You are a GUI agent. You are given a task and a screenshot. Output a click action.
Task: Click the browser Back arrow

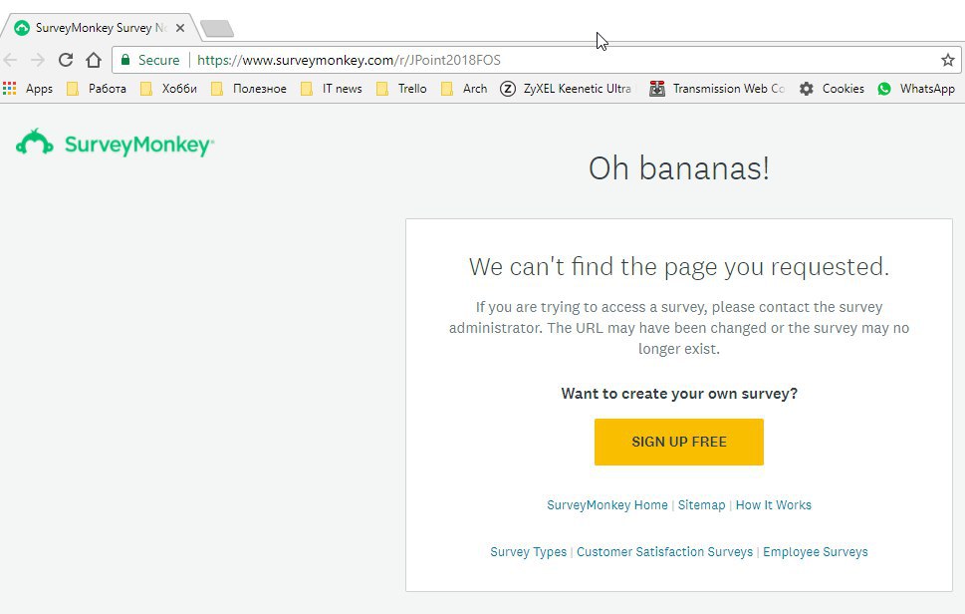coord(11,60)
